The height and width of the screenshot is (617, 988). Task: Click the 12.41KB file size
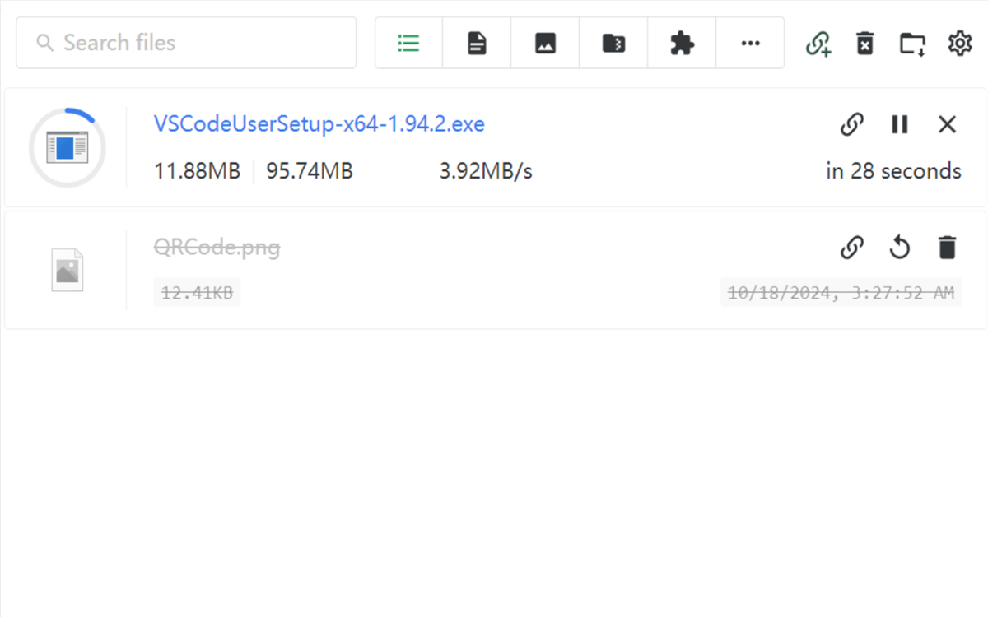[x=197, y=292]
